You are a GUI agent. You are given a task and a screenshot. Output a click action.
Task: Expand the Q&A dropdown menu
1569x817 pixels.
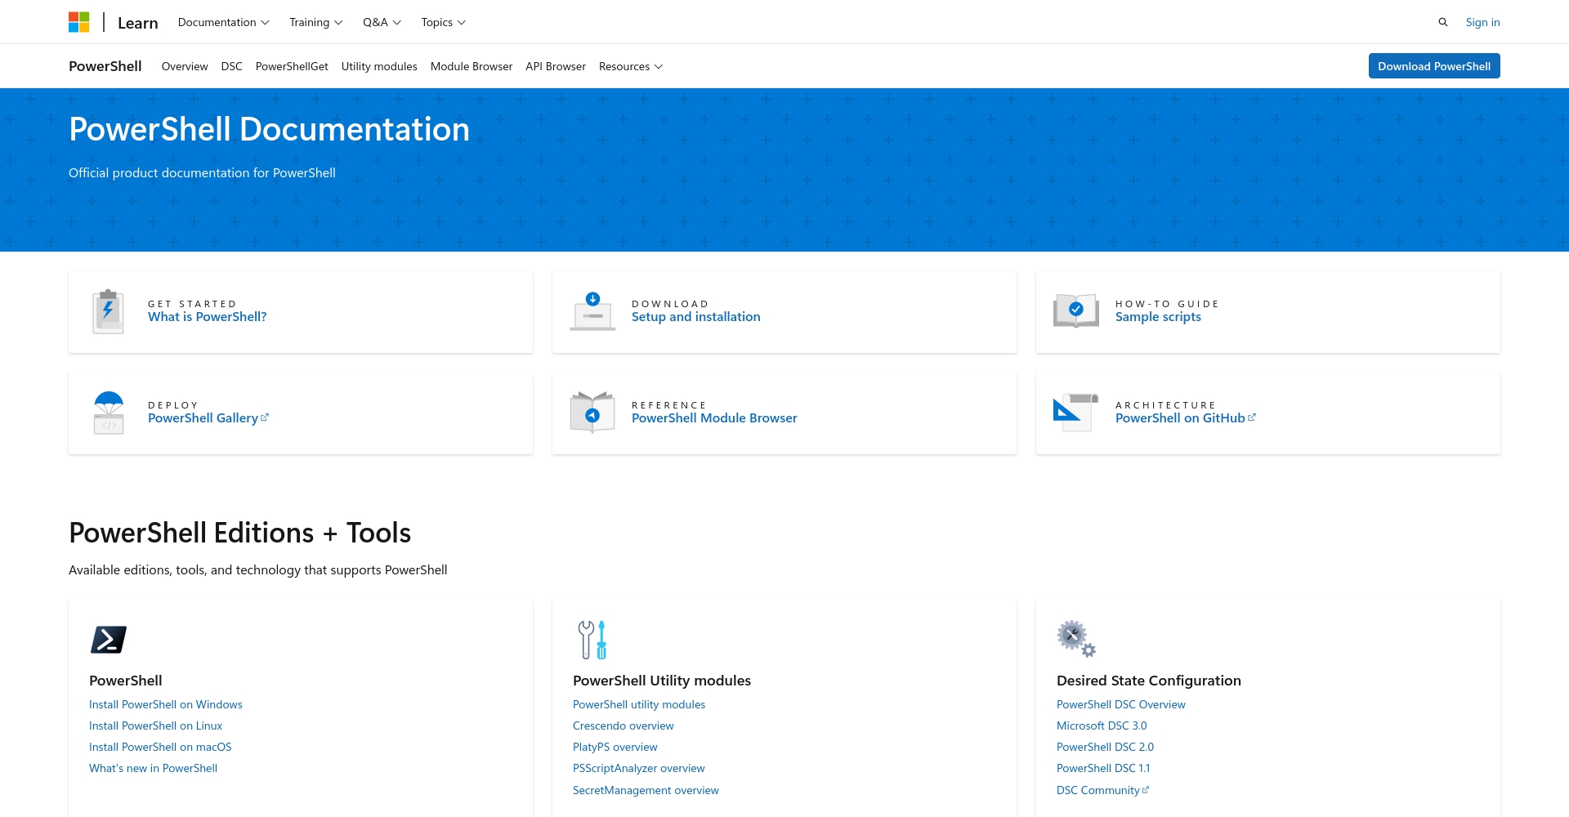point(382,22)
